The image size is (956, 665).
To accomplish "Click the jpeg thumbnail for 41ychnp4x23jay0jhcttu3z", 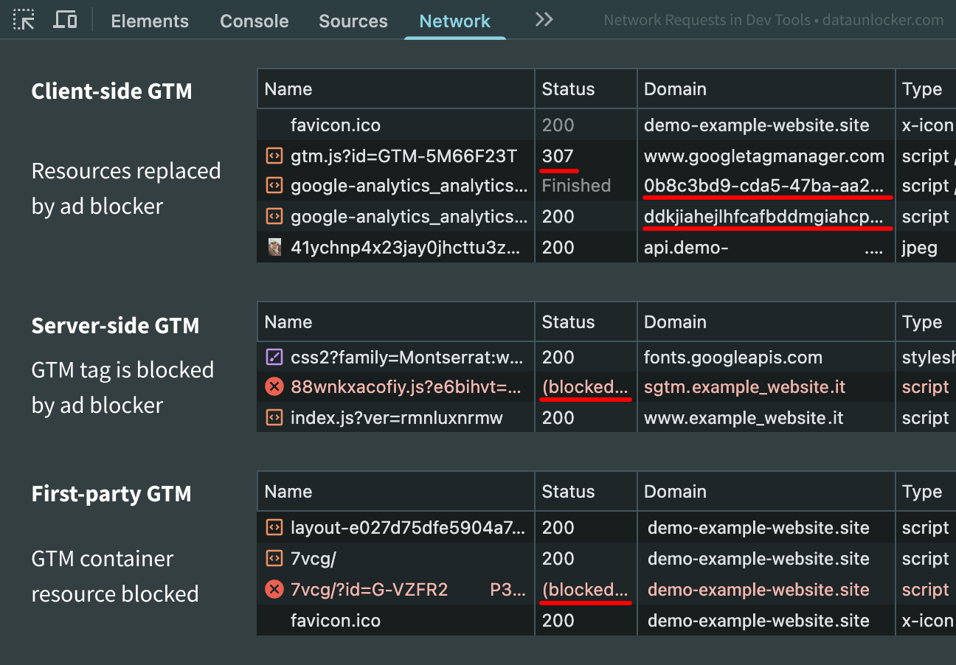I will tap(274, 248).
